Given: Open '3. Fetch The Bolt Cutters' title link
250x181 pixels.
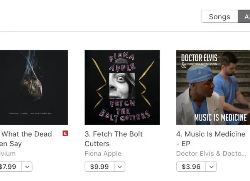Looking at the screenshot, I should [114, 139].
